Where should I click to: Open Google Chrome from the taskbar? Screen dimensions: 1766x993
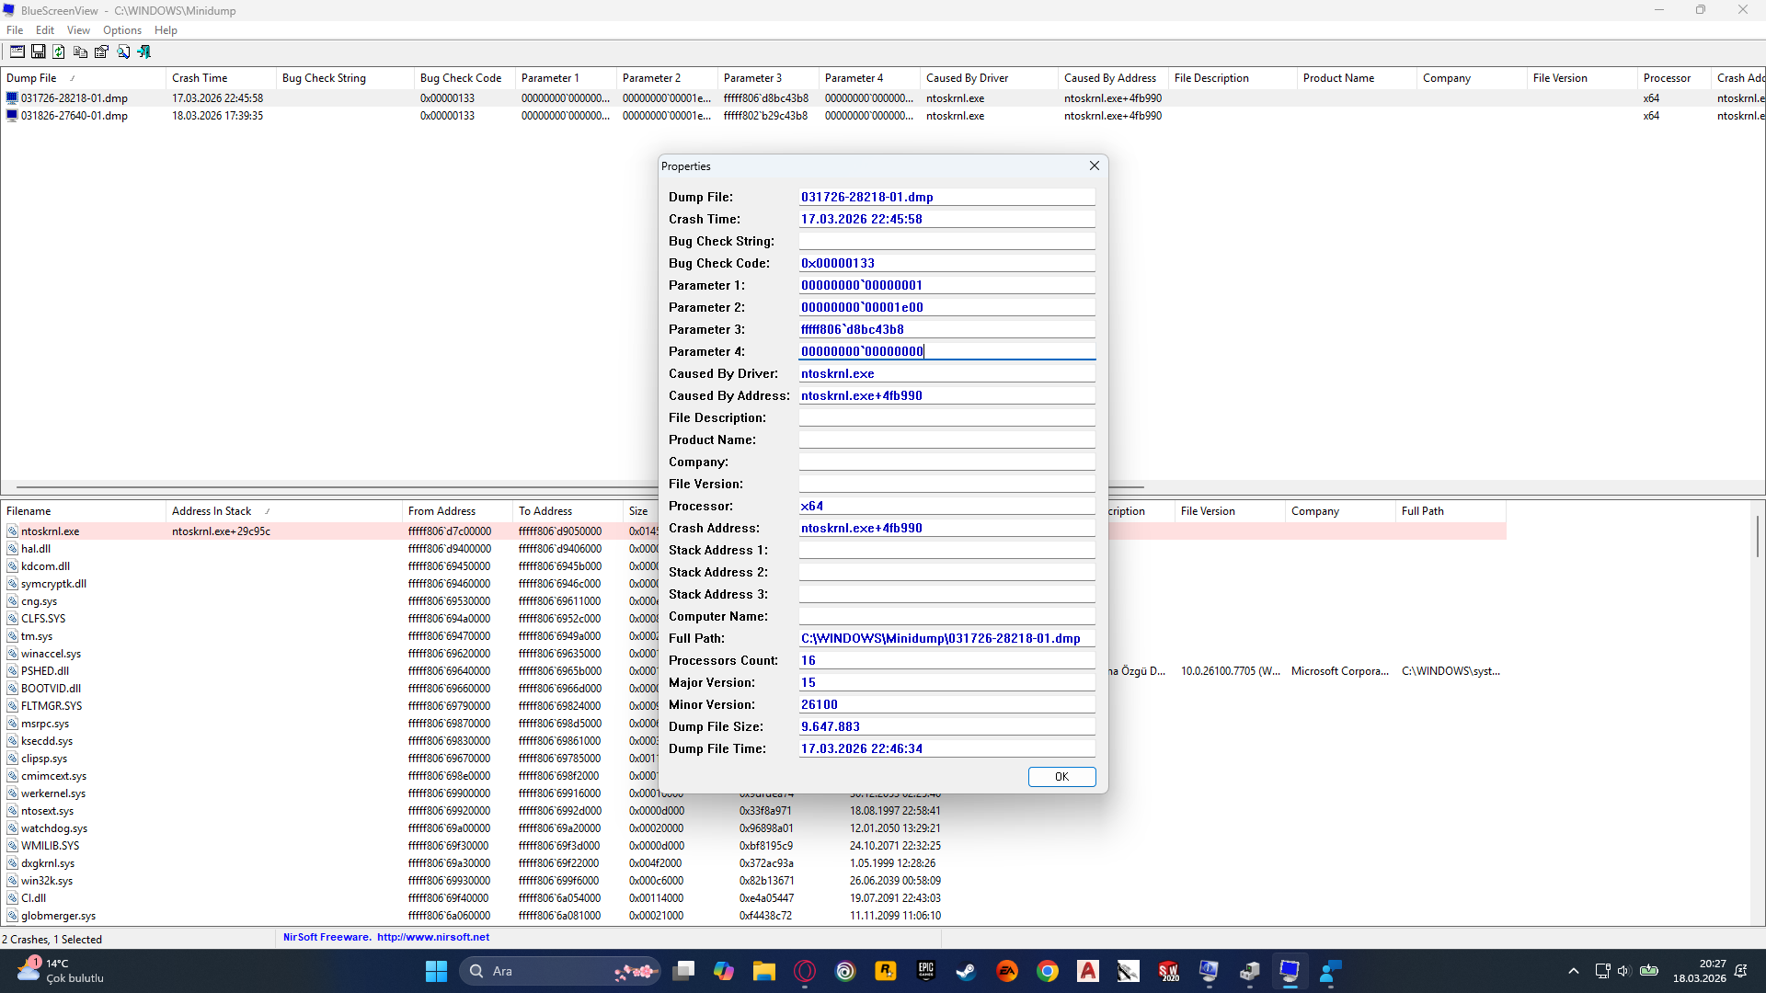click(1048, 971)
